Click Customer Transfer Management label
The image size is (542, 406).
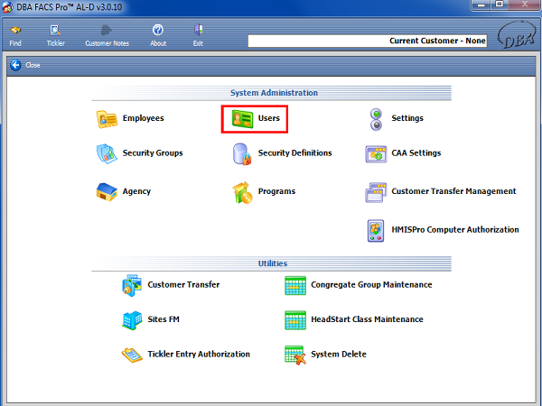click(453, 191)
